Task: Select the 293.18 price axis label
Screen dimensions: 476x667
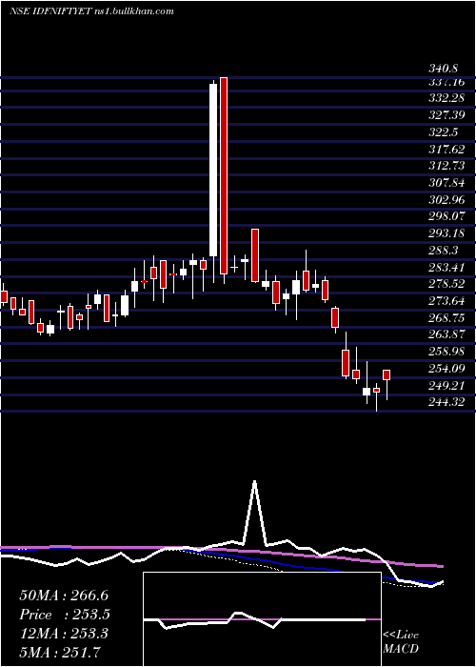Action: [446, 233]
